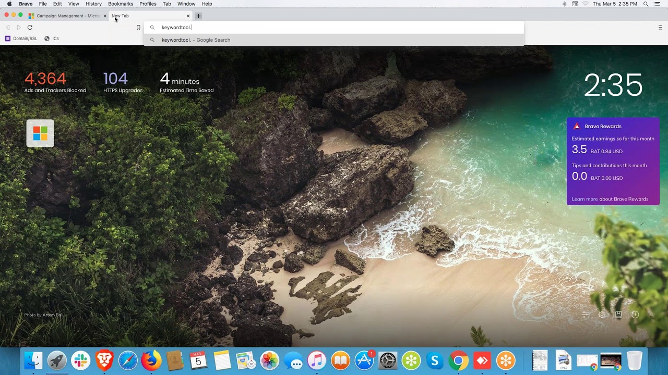Open the ICs bookmark

[x=52, y=39]
